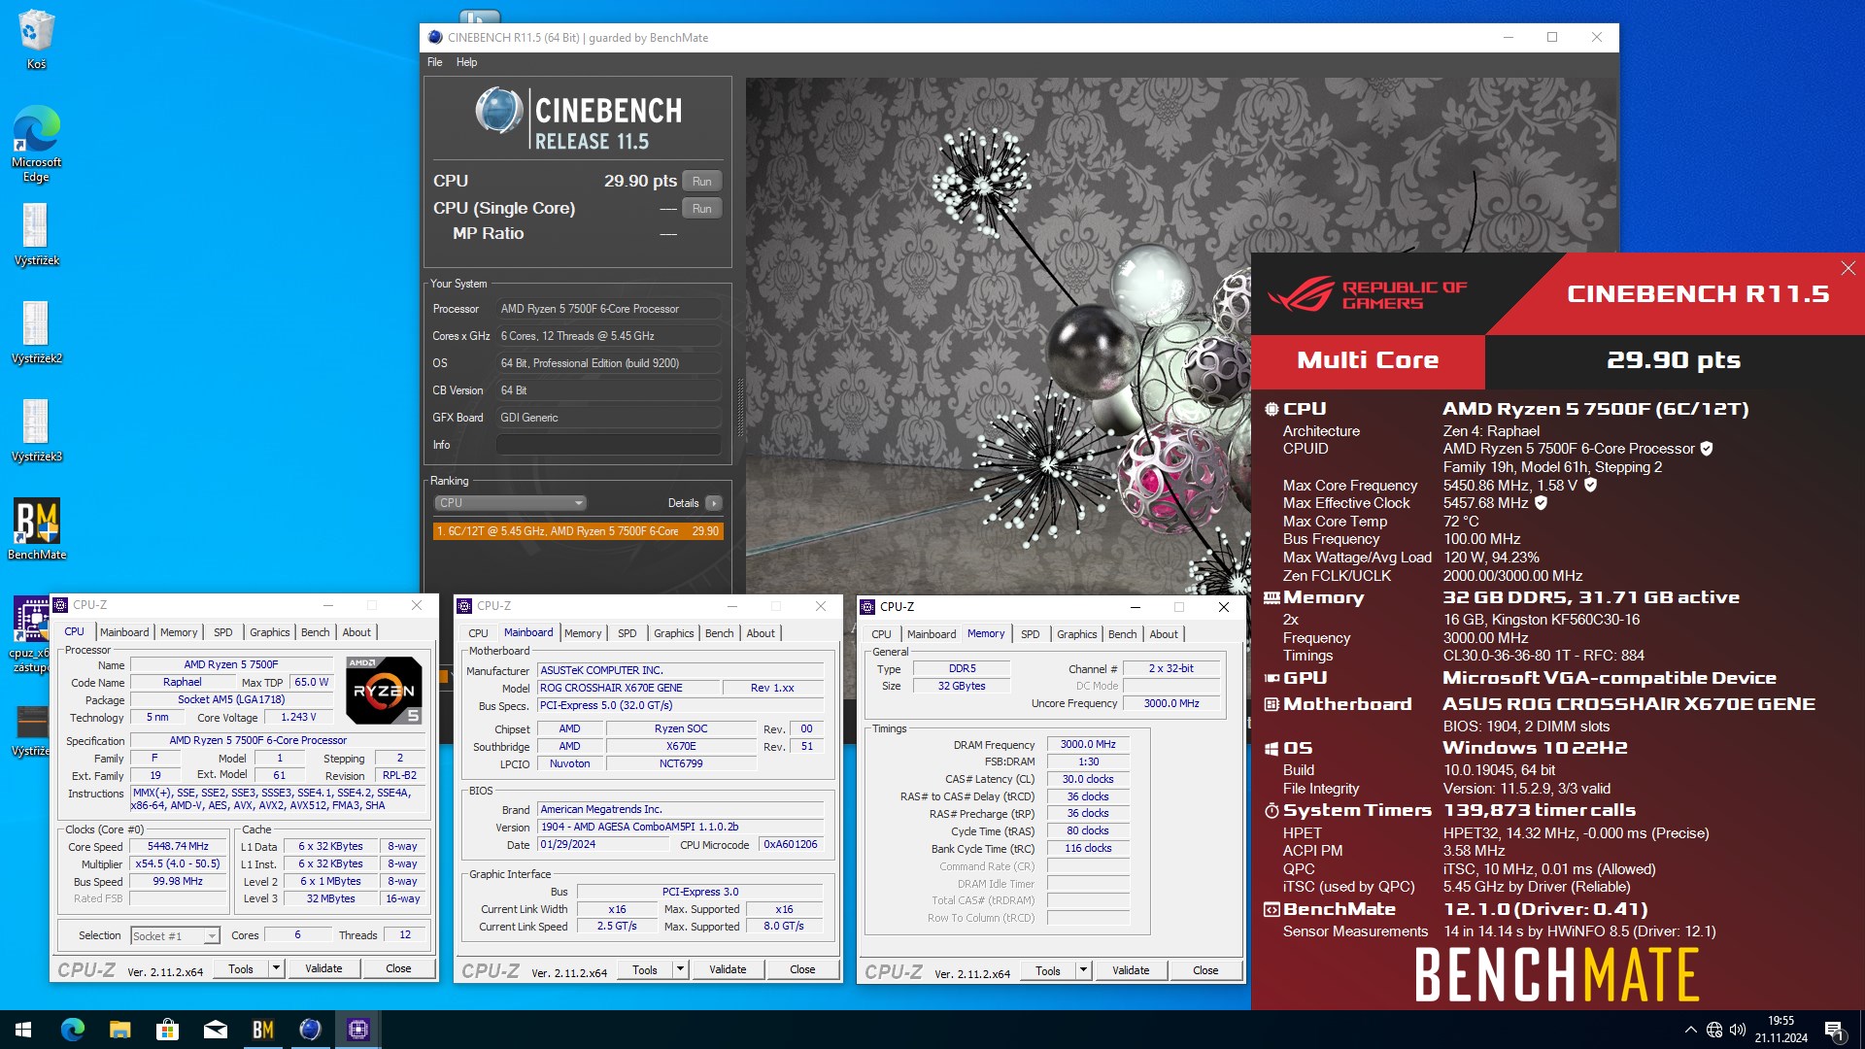Open the Socket #1 selection dropdown
This screenshot has width=1865, height=1049.
coord(175,936)
